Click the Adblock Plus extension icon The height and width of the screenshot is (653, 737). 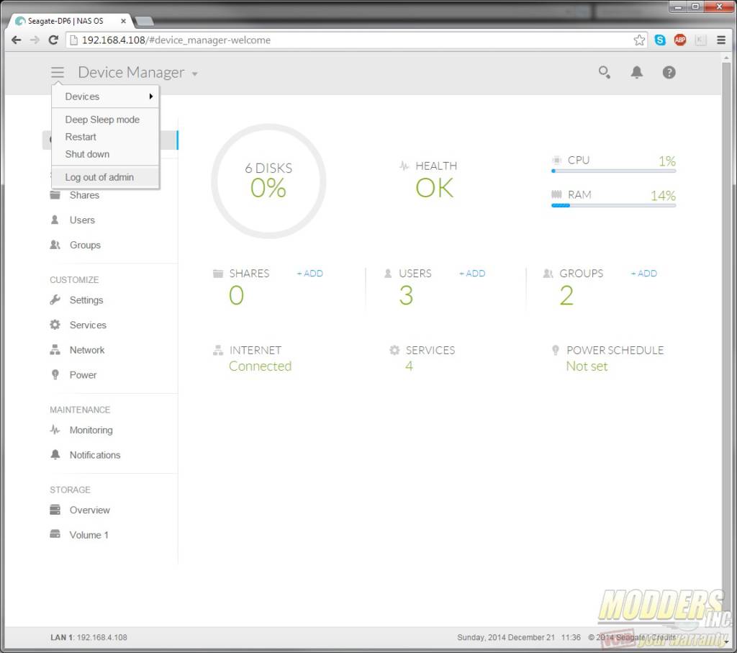(x=679, y=40)
